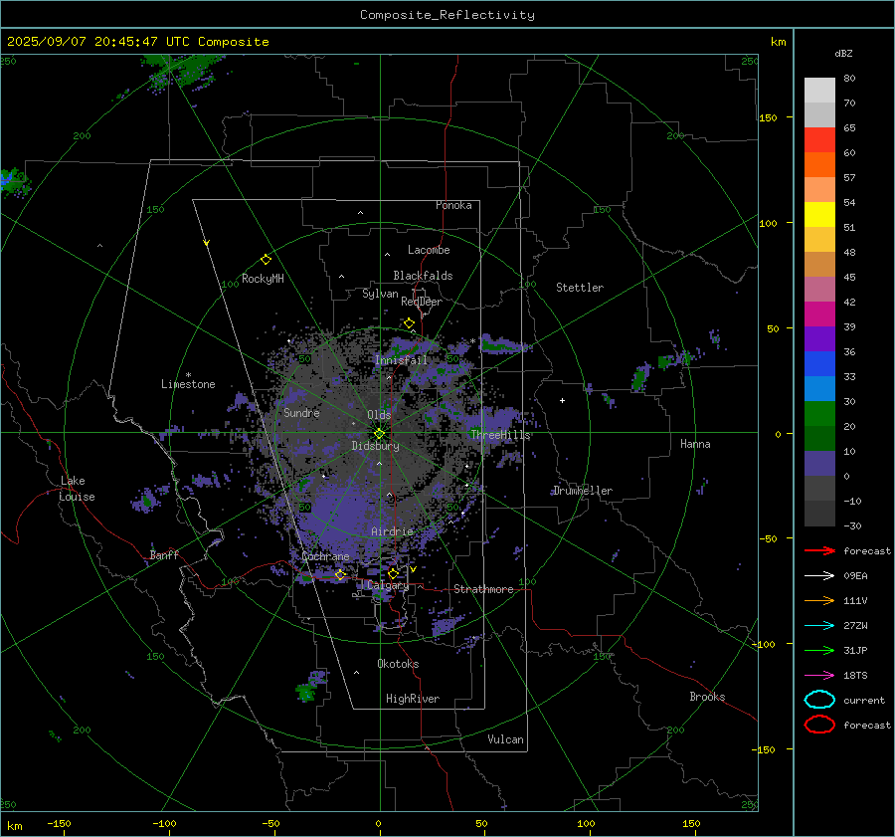This screenshot has width=895, height=837.
Task: Click the white plus marker east of ThreeHills
Action: click(562, 400)
